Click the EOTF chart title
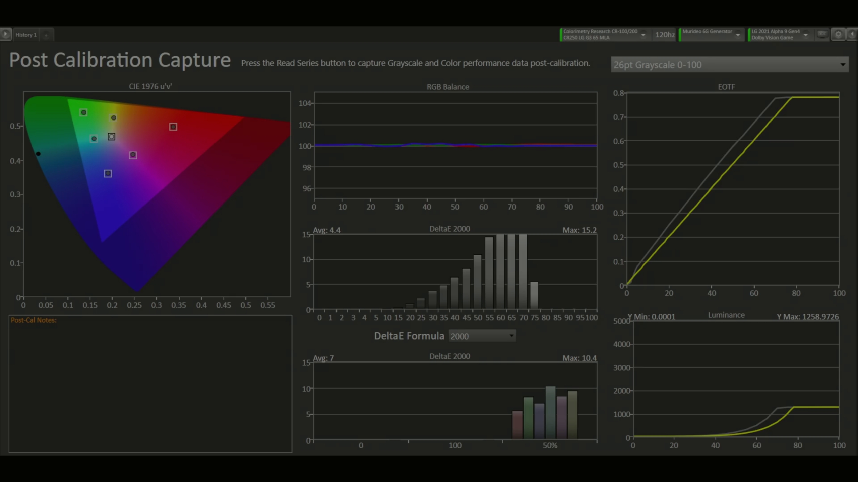 [726, 87]
